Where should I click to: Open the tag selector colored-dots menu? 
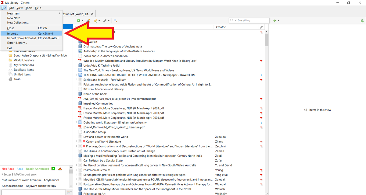69,192
